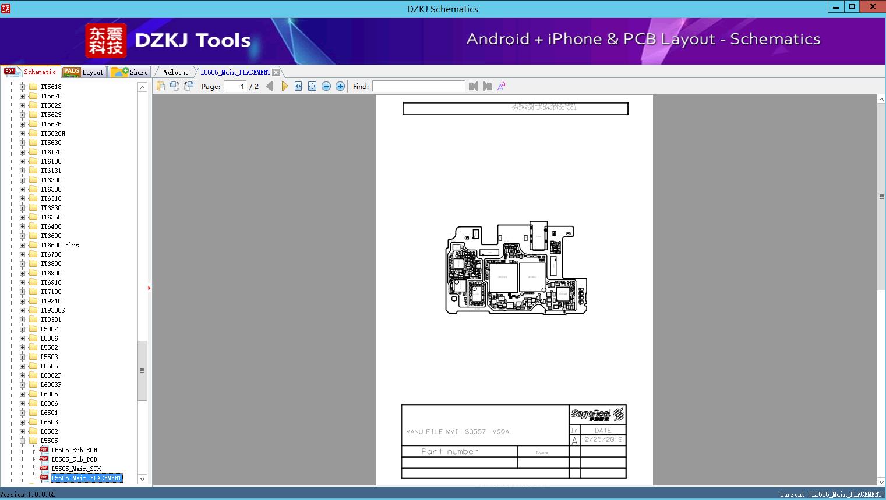Expand the L6003P folder
The height and width of the screenshot is (500, 886).
(22, 385)
